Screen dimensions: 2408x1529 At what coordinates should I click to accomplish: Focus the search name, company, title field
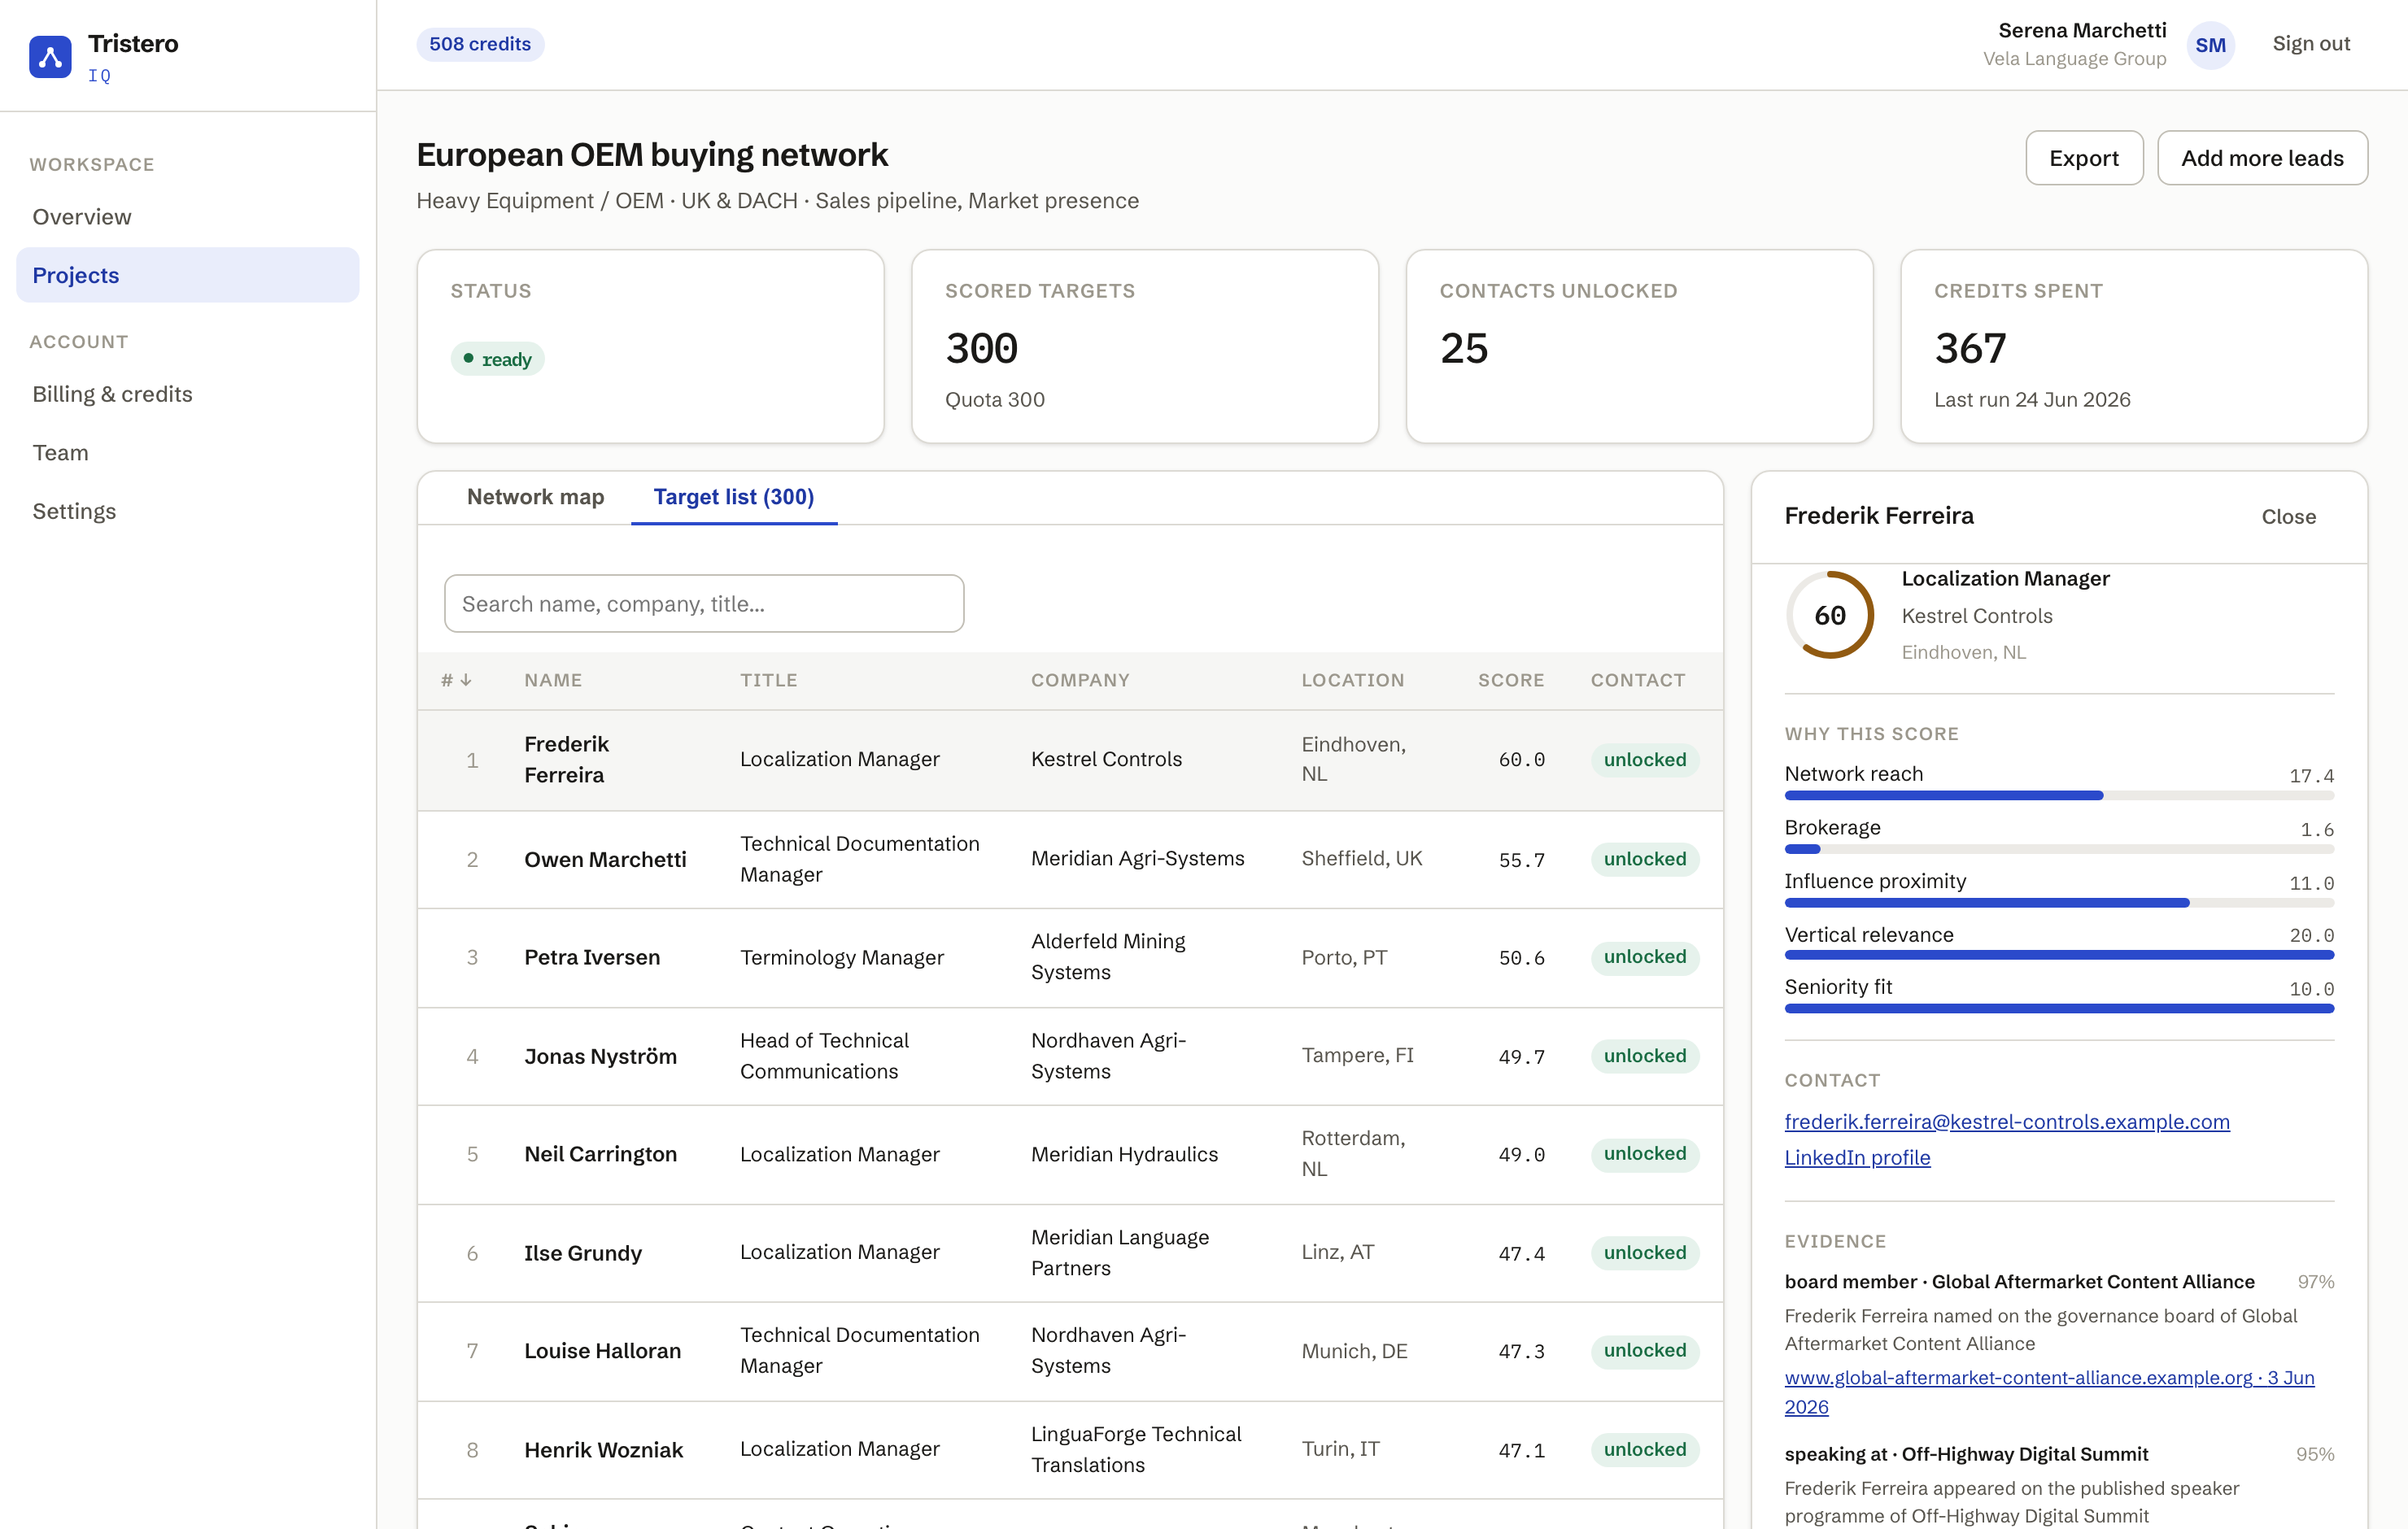pyautogui.click(x=704, y=604)
